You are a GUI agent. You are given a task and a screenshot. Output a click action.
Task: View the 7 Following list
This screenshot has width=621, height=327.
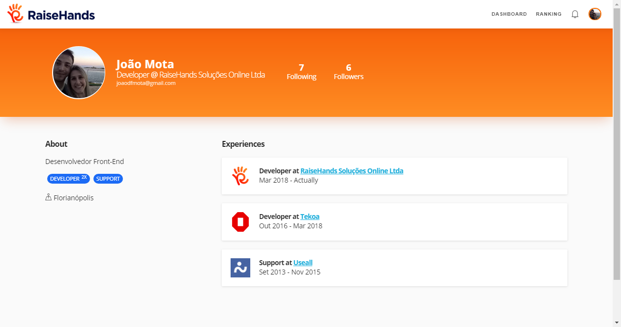[301, 72]
